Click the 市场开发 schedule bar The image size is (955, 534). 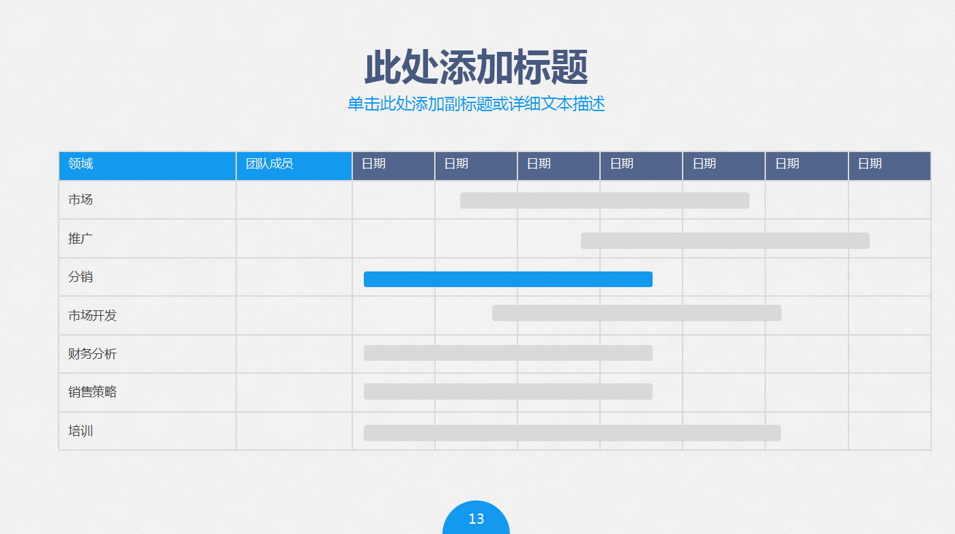636,312
